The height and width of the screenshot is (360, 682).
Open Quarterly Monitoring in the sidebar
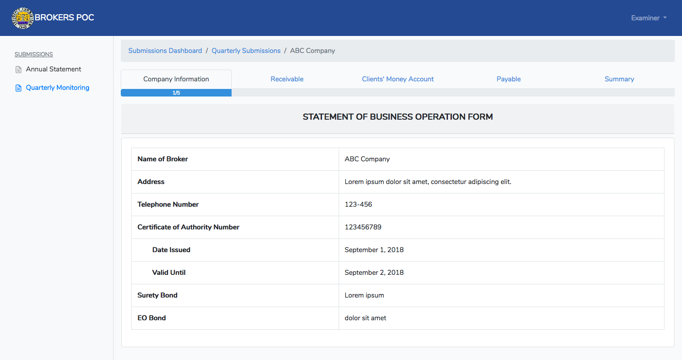[57, 88]
